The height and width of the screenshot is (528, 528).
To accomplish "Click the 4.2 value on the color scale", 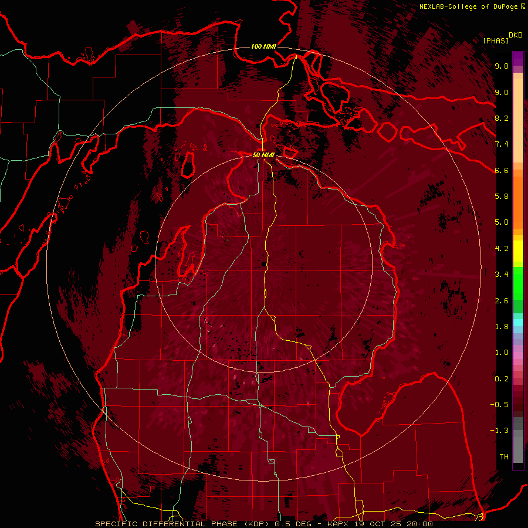I will (502, 249).
